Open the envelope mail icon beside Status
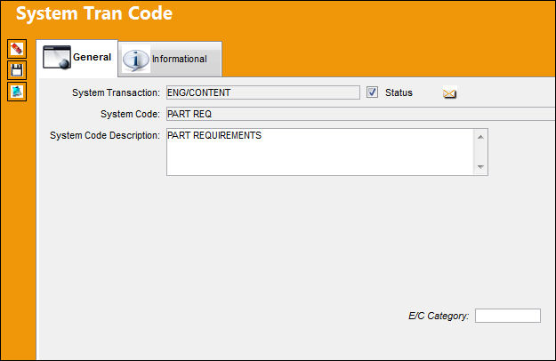Image resolution: width=556 pixels, height=361 pixels. point(449,93)
